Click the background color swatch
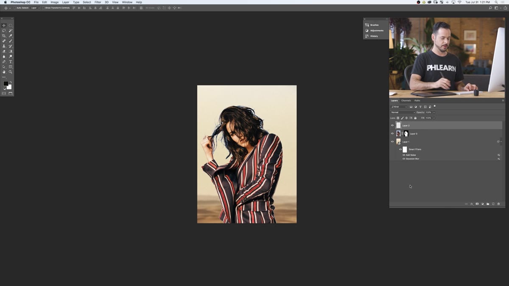Image resolution: width=509 pixels, height=286 pixels. (x=10, y=88)
